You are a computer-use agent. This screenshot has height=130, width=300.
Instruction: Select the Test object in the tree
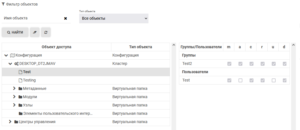click(27, 72)
